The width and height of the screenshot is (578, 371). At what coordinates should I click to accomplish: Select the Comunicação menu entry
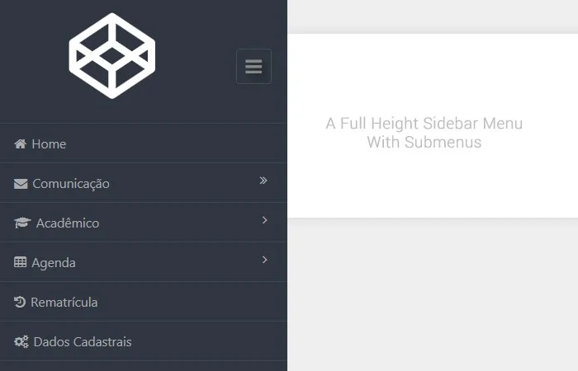click(144, 183)
